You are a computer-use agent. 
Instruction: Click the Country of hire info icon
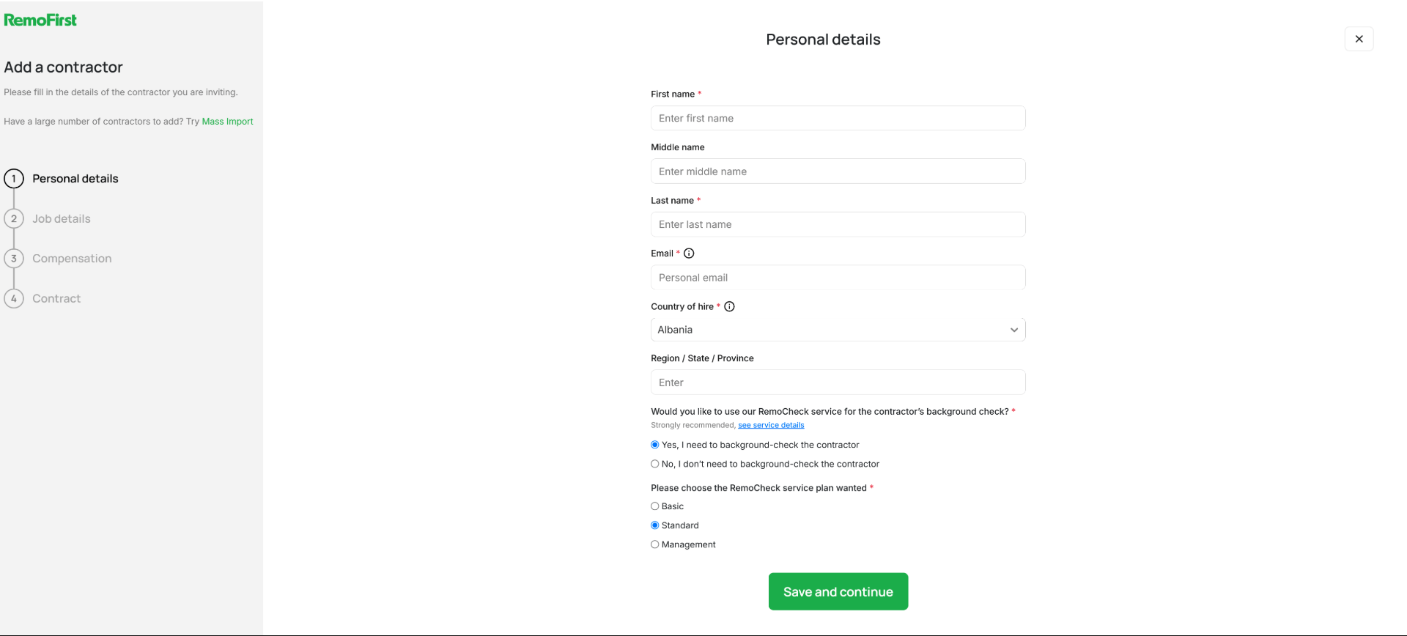729,307
